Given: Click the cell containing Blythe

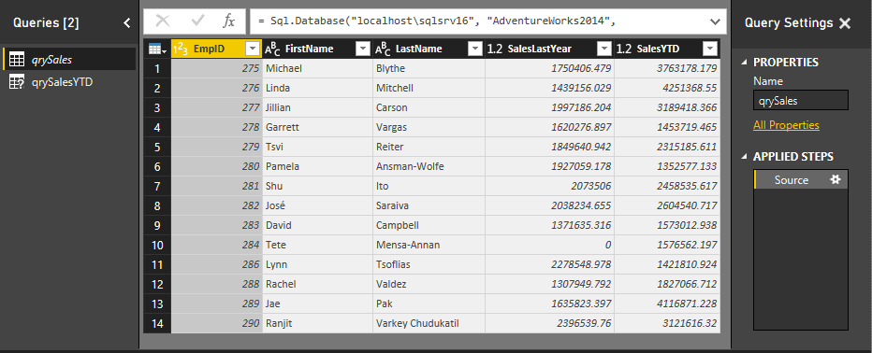Looking at the screenshot, I should 429,68.
